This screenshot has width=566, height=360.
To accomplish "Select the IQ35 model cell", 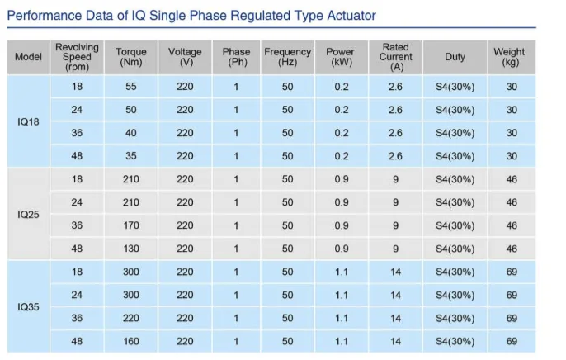I will [28, 306].
